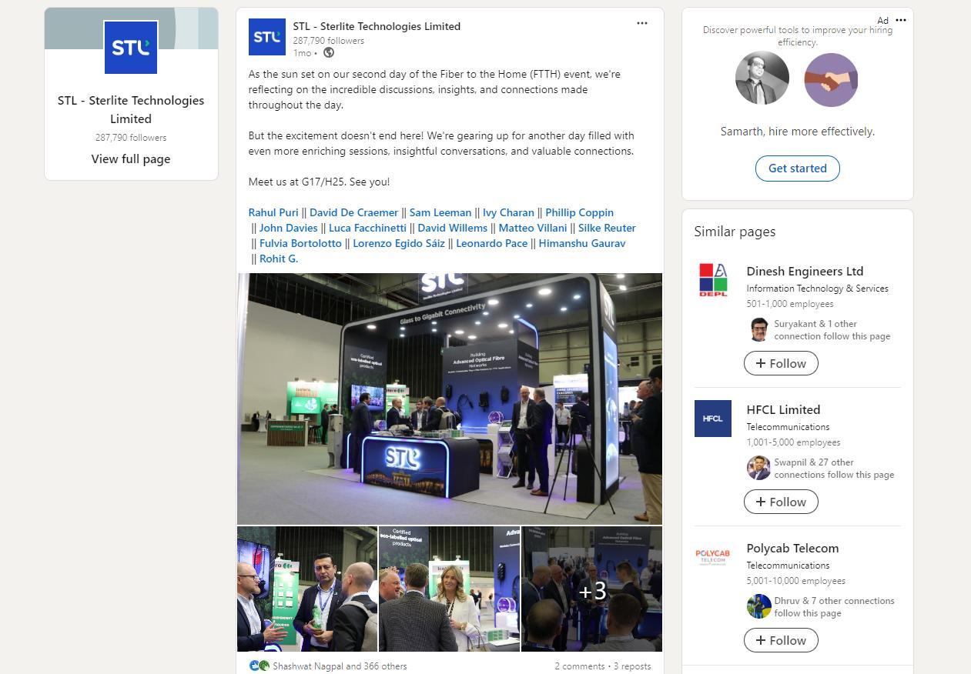View the 2 comments
Viewport: 971px width, 674px height.
point(579,666)
